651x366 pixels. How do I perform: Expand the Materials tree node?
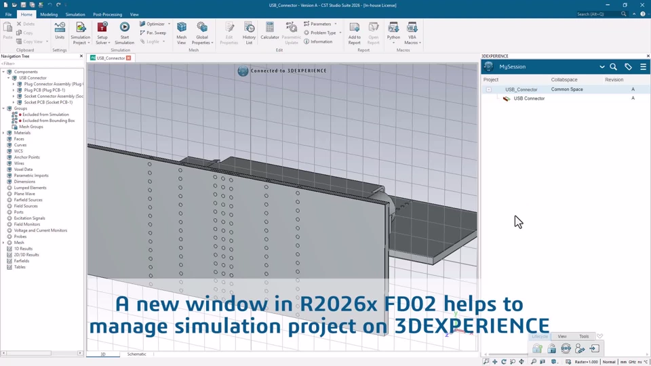4,133
